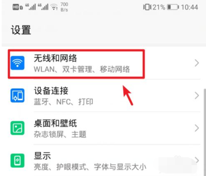Tap the battery icon in status bar
This screenshot has width=206, height=176.
coord(173,7)
